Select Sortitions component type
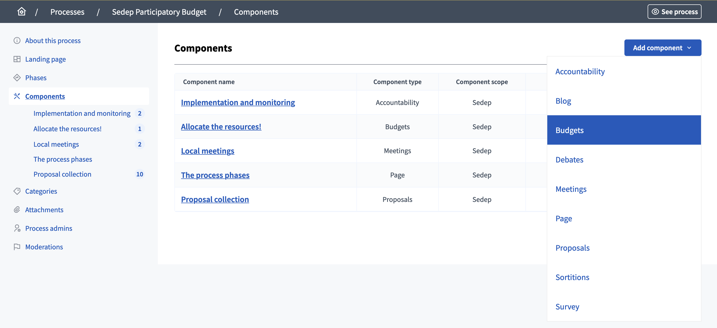 point(572,277)
